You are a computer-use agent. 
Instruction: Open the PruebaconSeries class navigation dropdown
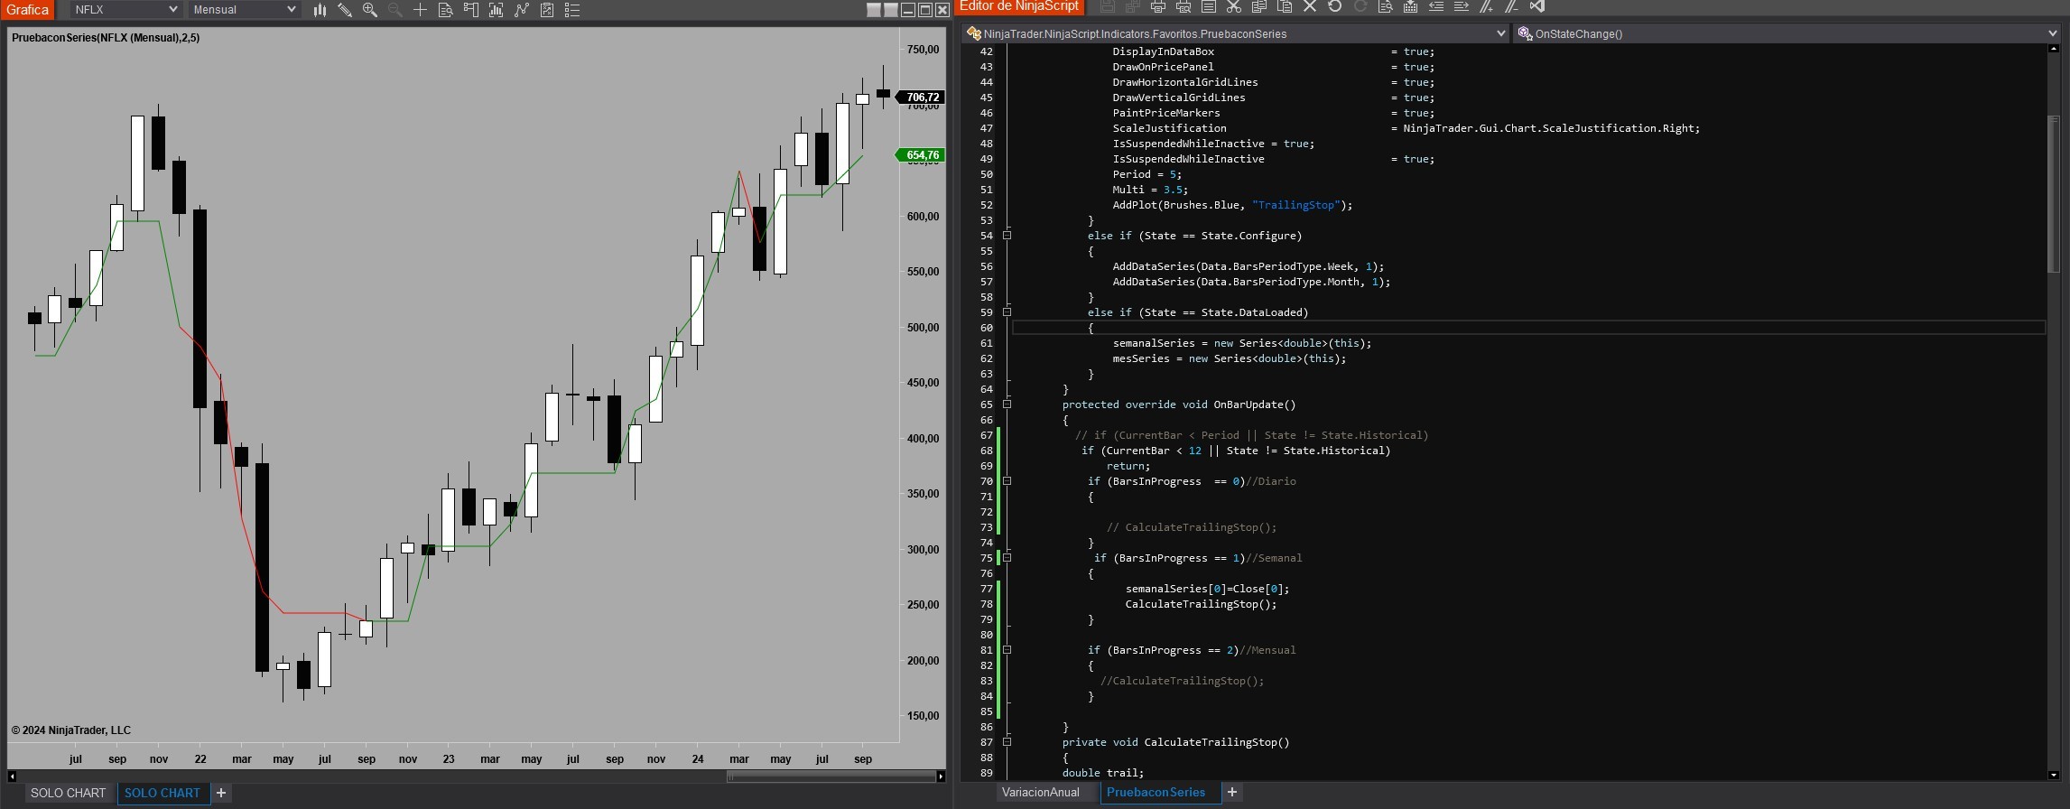[1236, 33]
